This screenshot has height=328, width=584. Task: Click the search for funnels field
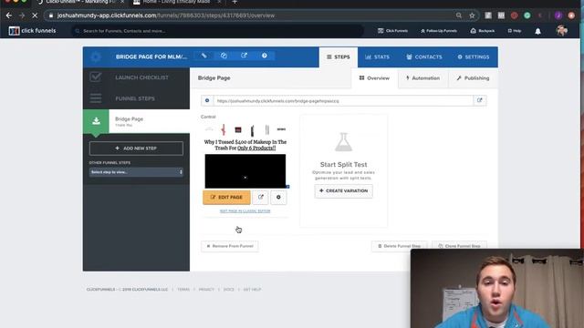217,31
